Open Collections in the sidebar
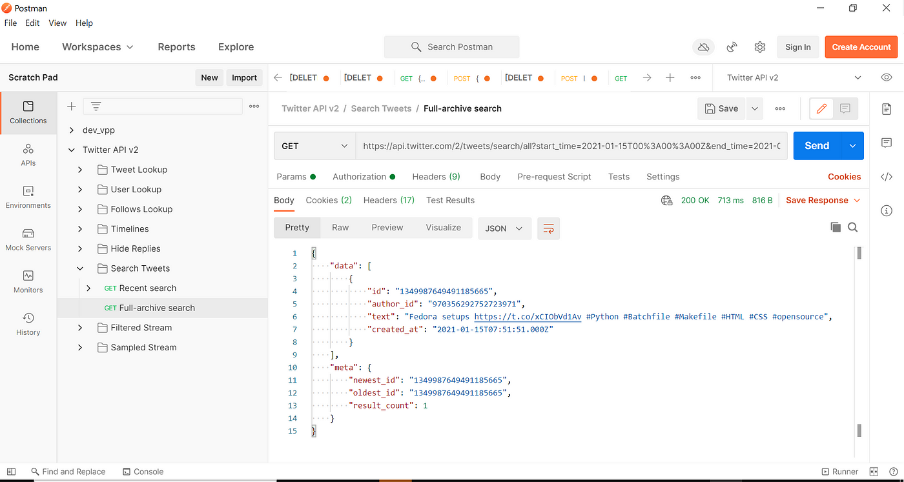This screenshot has height=482, width=904. 28,112
